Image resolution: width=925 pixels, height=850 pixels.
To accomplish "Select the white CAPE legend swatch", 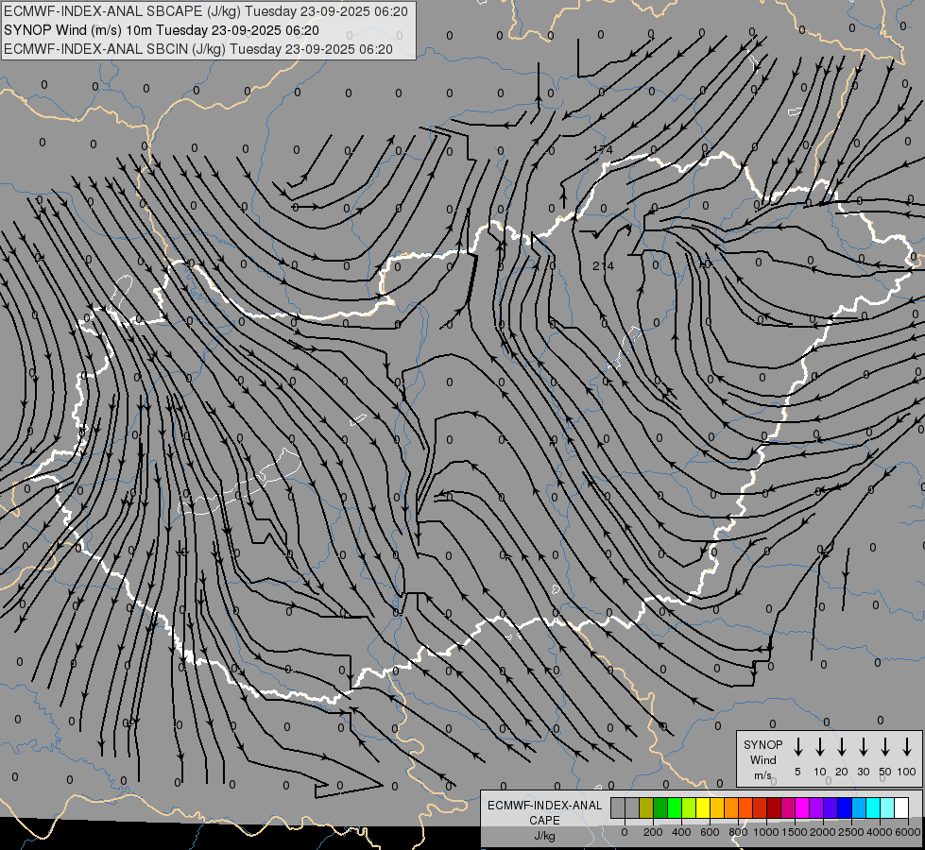I will [x=900, y=807].
